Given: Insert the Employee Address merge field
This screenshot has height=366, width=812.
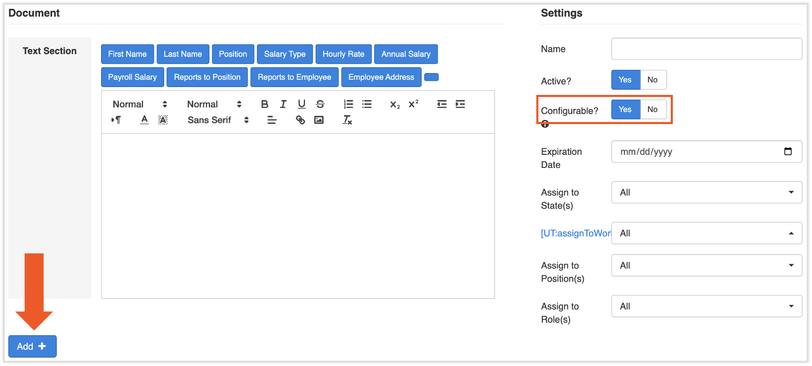Looking at the screenshot, I should click(381, 77).
